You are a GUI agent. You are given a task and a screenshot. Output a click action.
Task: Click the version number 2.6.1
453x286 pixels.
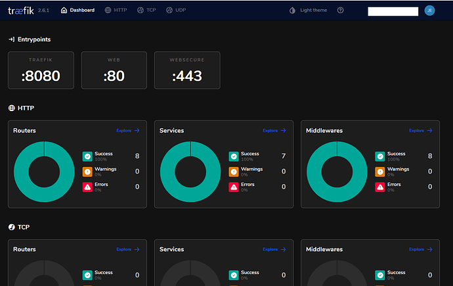[x=43, y=11]
